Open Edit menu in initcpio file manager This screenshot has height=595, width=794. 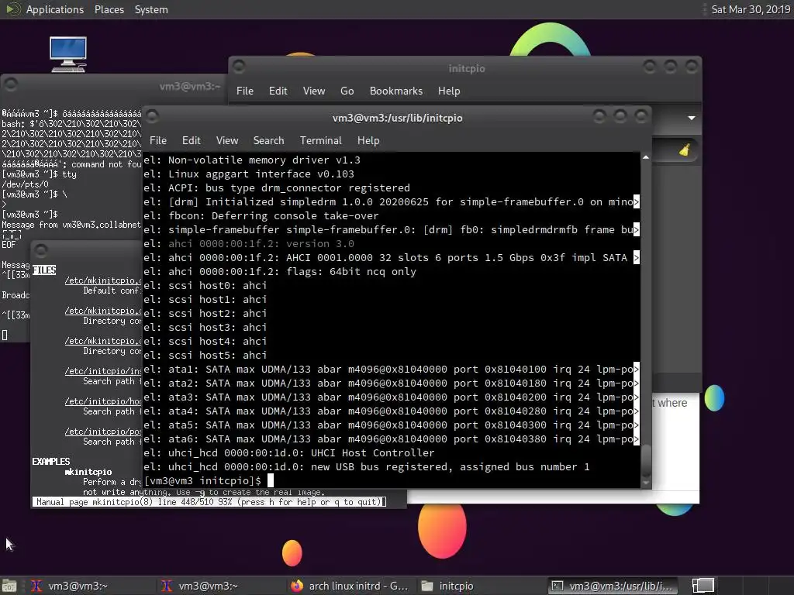pos(278,91)
